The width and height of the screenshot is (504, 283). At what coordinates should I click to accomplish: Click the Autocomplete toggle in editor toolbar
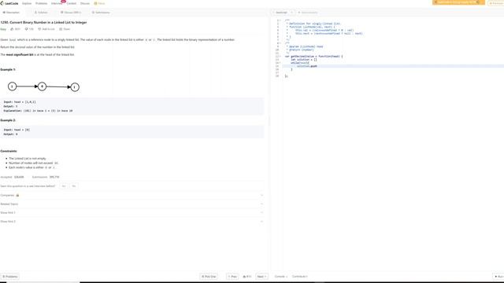pos(308,13)
